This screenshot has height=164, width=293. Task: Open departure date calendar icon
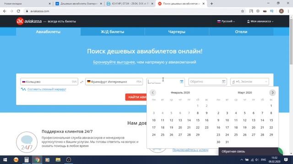coord(181,82)
